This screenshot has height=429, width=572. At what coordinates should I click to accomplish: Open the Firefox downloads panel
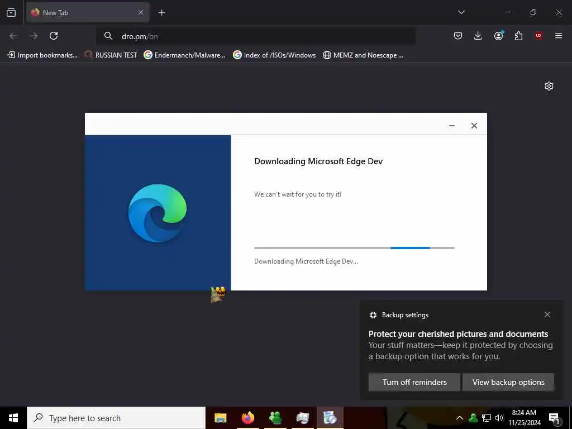click(478, 36)
